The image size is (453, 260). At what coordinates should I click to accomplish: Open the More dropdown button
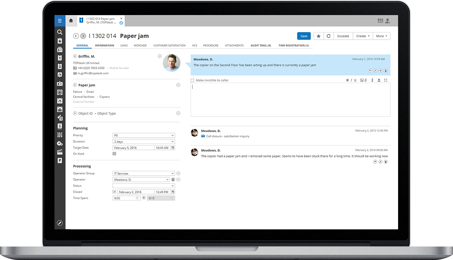382,36
